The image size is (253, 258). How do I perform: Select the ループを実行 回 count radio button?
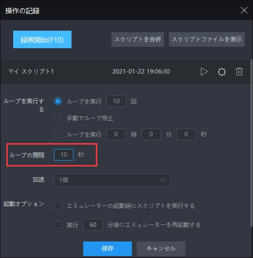click(58, 101)
